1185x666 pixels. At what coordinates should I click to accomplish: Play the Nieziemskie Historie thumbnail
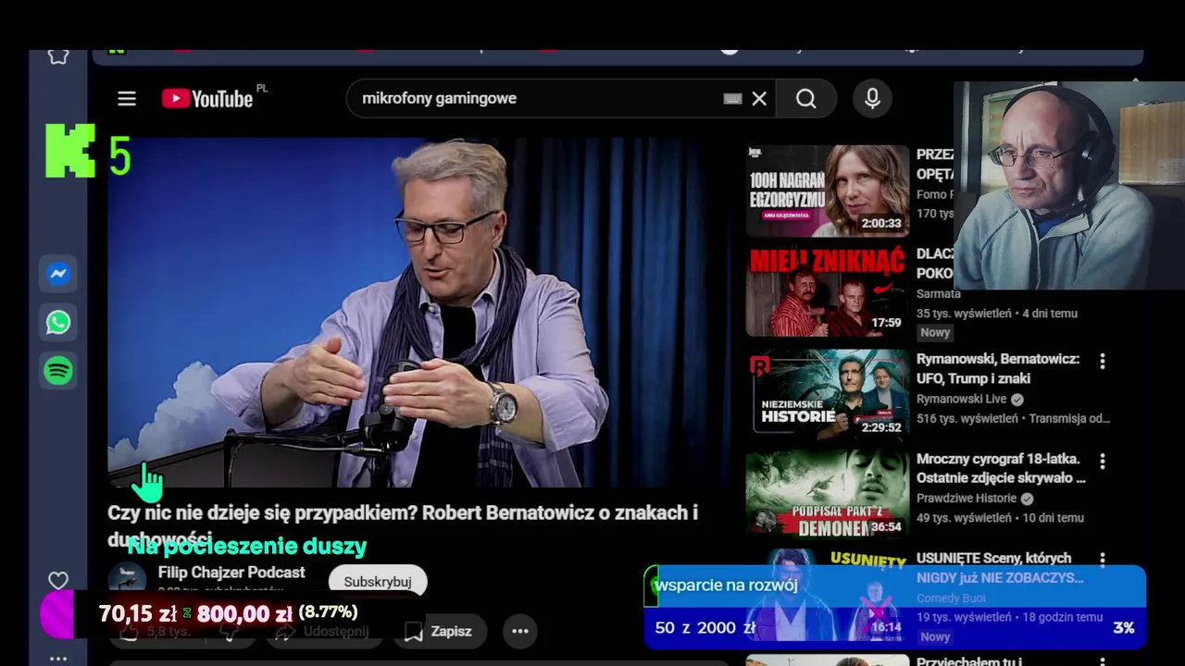(x=828, y=392)
